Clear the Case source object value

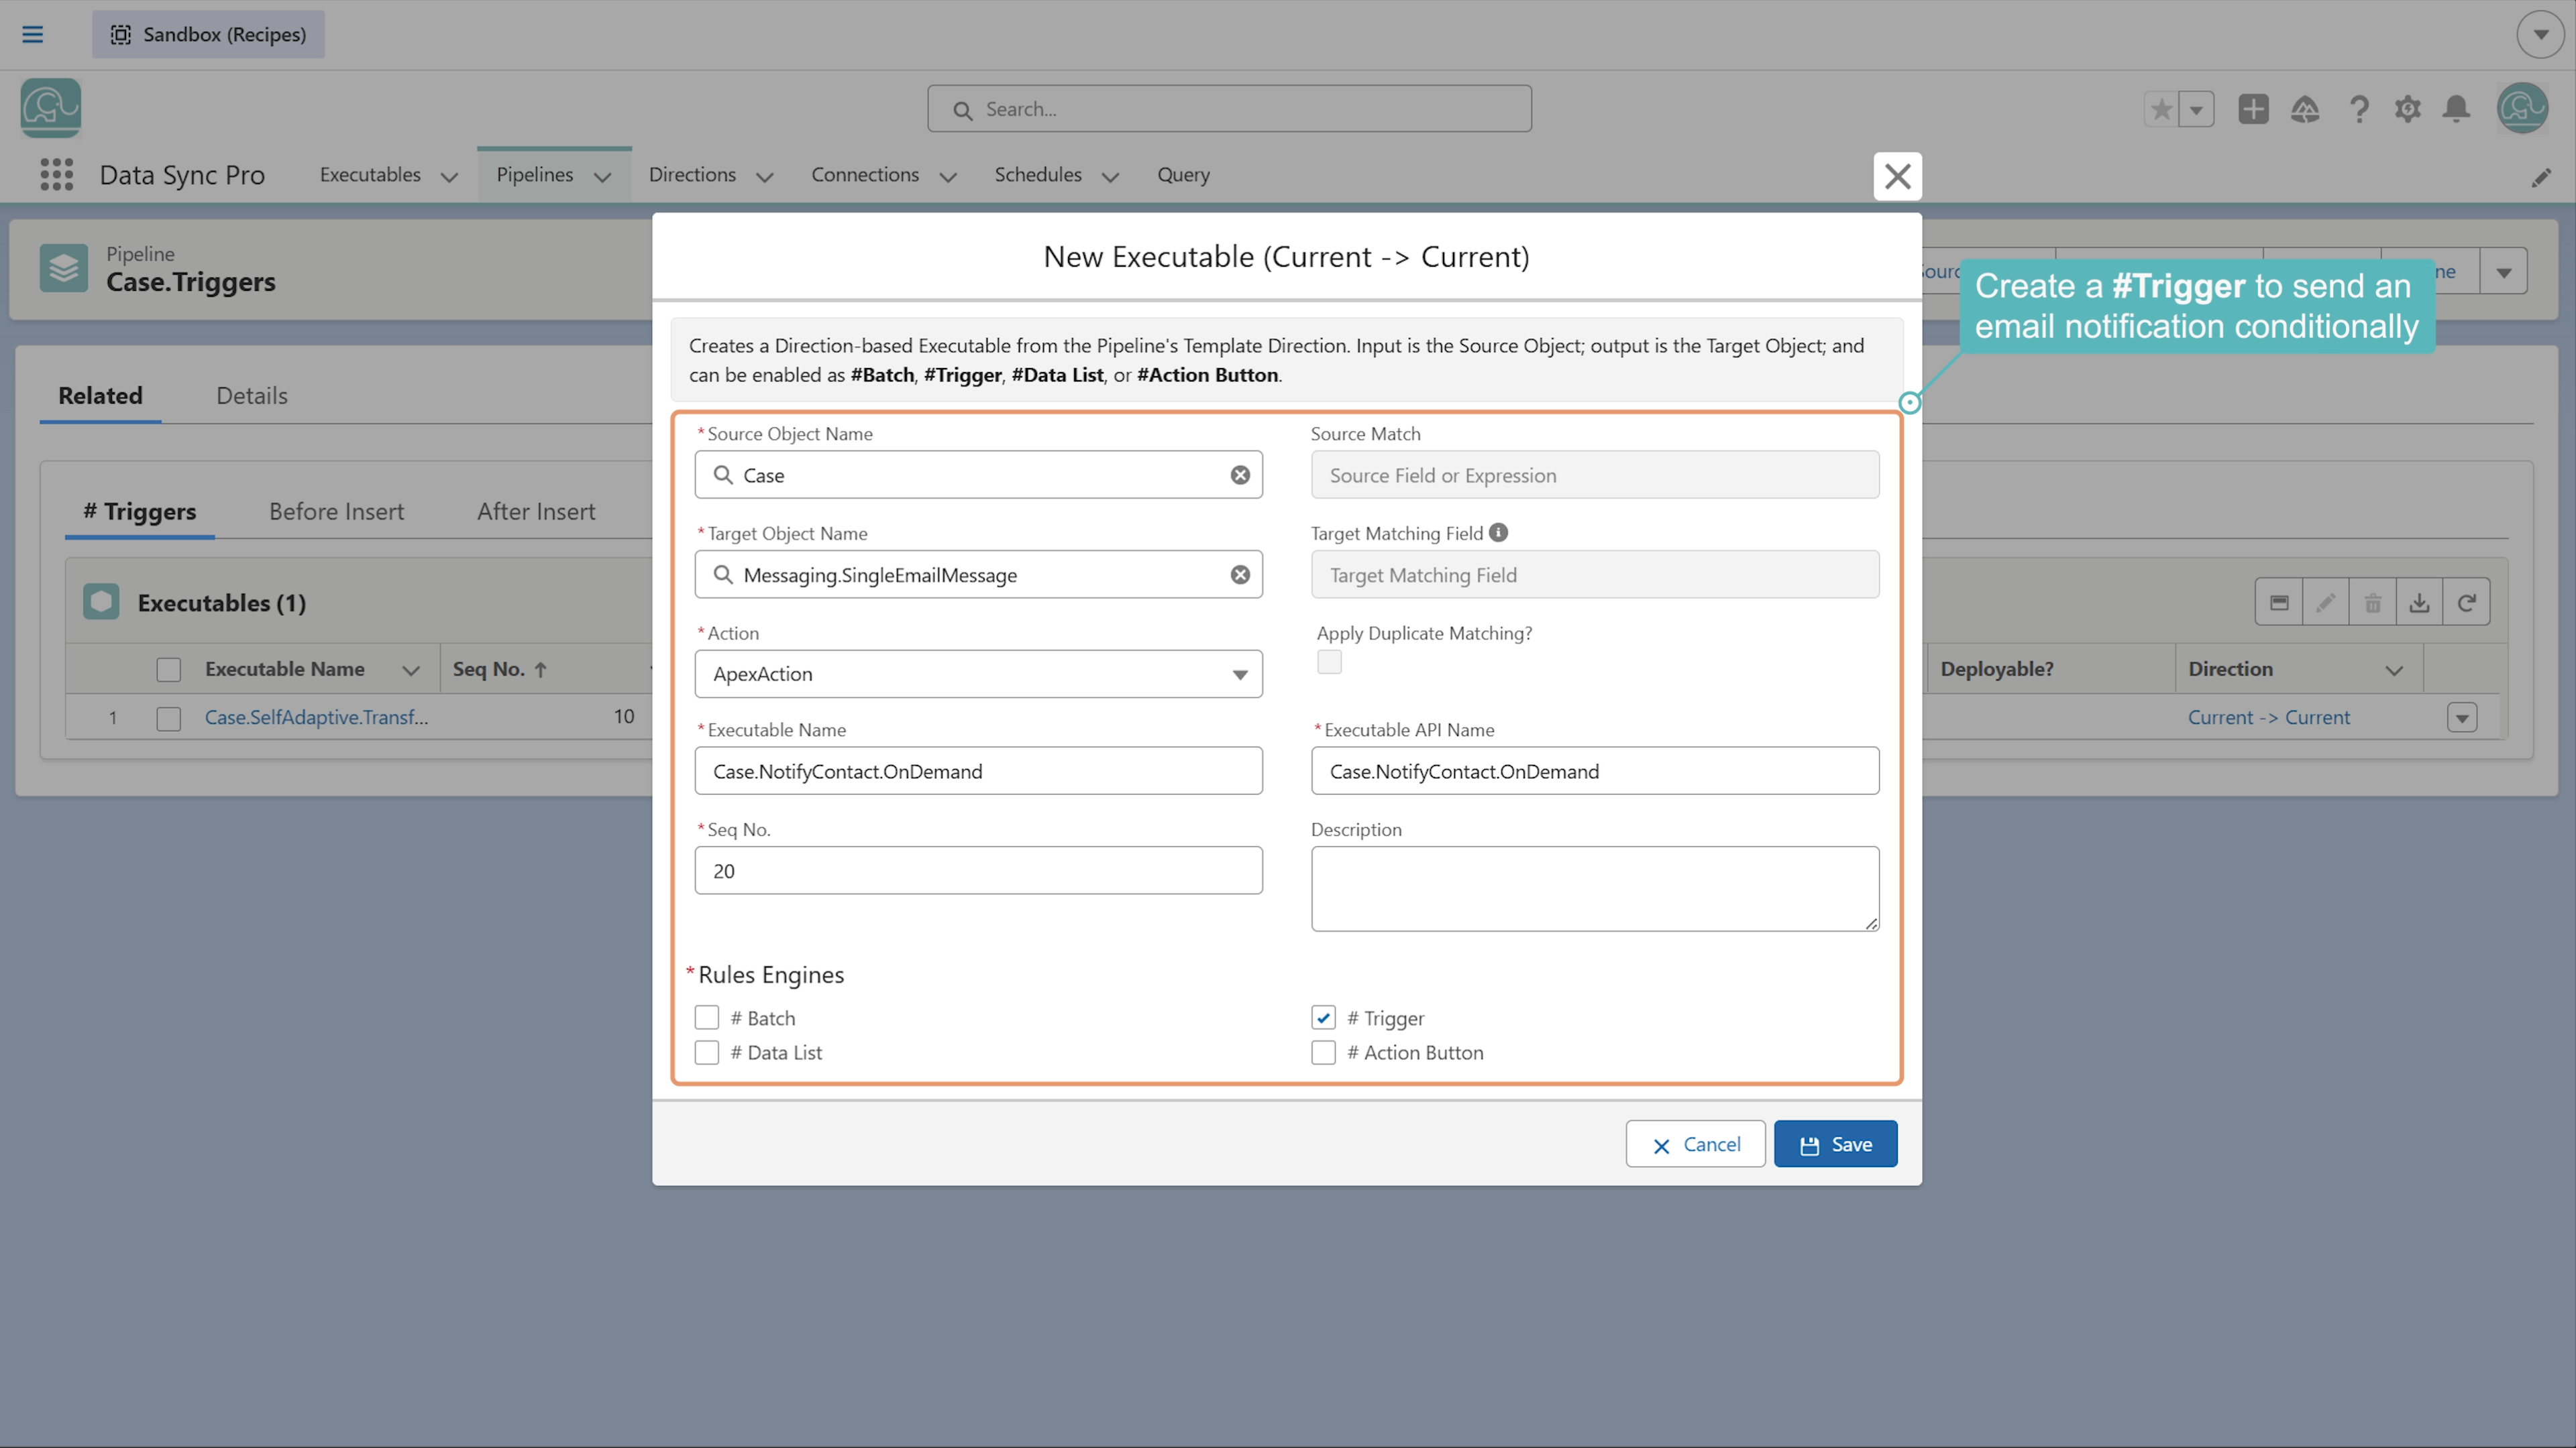point(1240,475)
